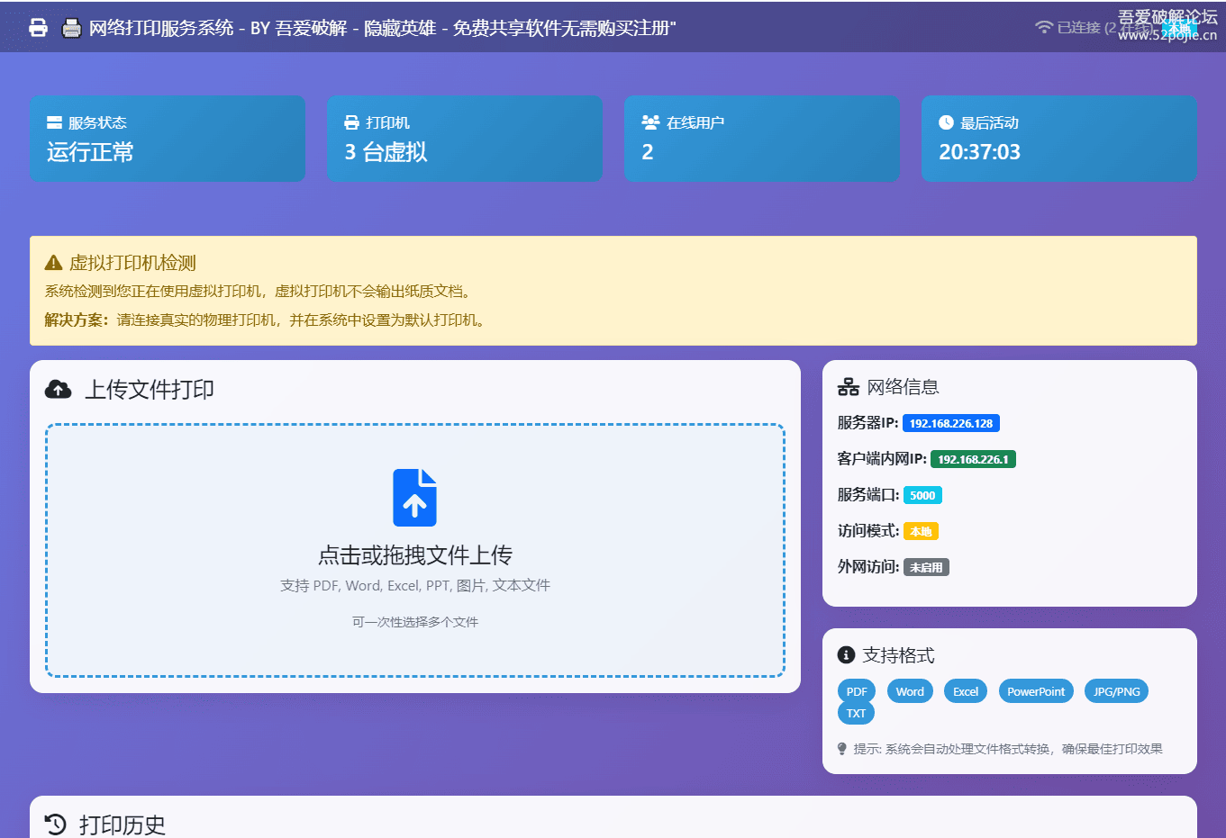This screenshot has width=1226, height=838.
Task: Click the warning triangle icon in 虚拟打印机检测
Action: [53, 263]
